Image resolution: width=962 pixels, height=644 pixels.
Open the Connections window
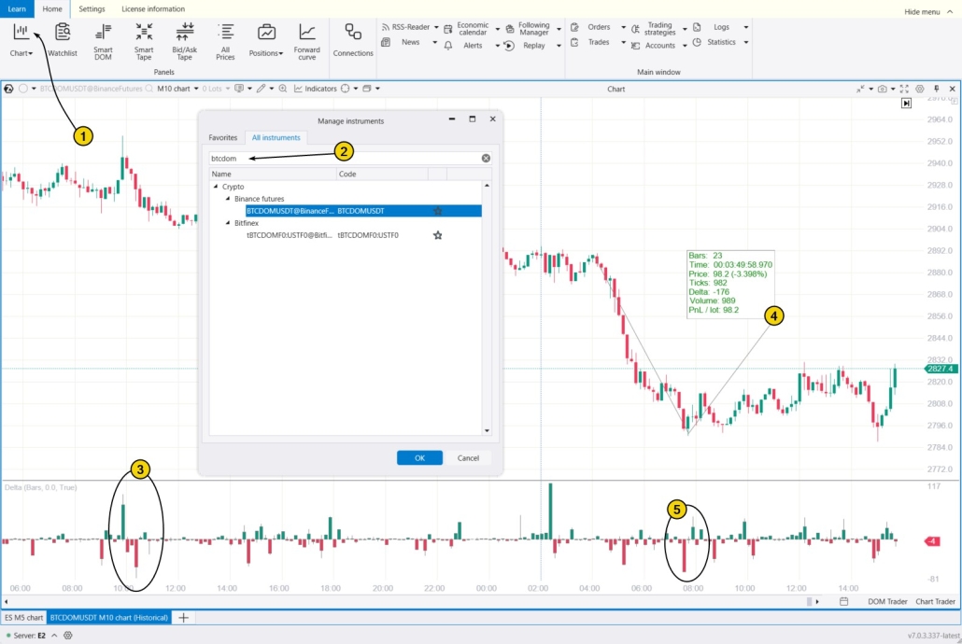[x=353, y=37]
